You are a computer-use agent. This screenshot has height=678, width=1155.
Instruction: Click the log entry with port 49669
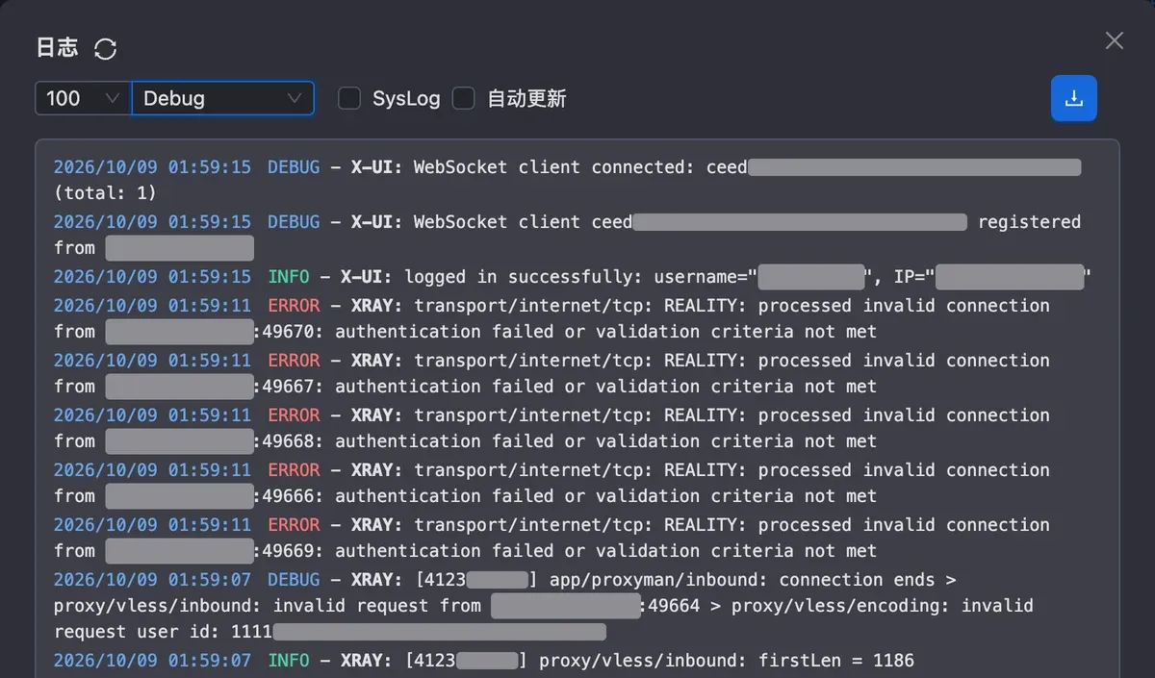click(x=552, y=538)
